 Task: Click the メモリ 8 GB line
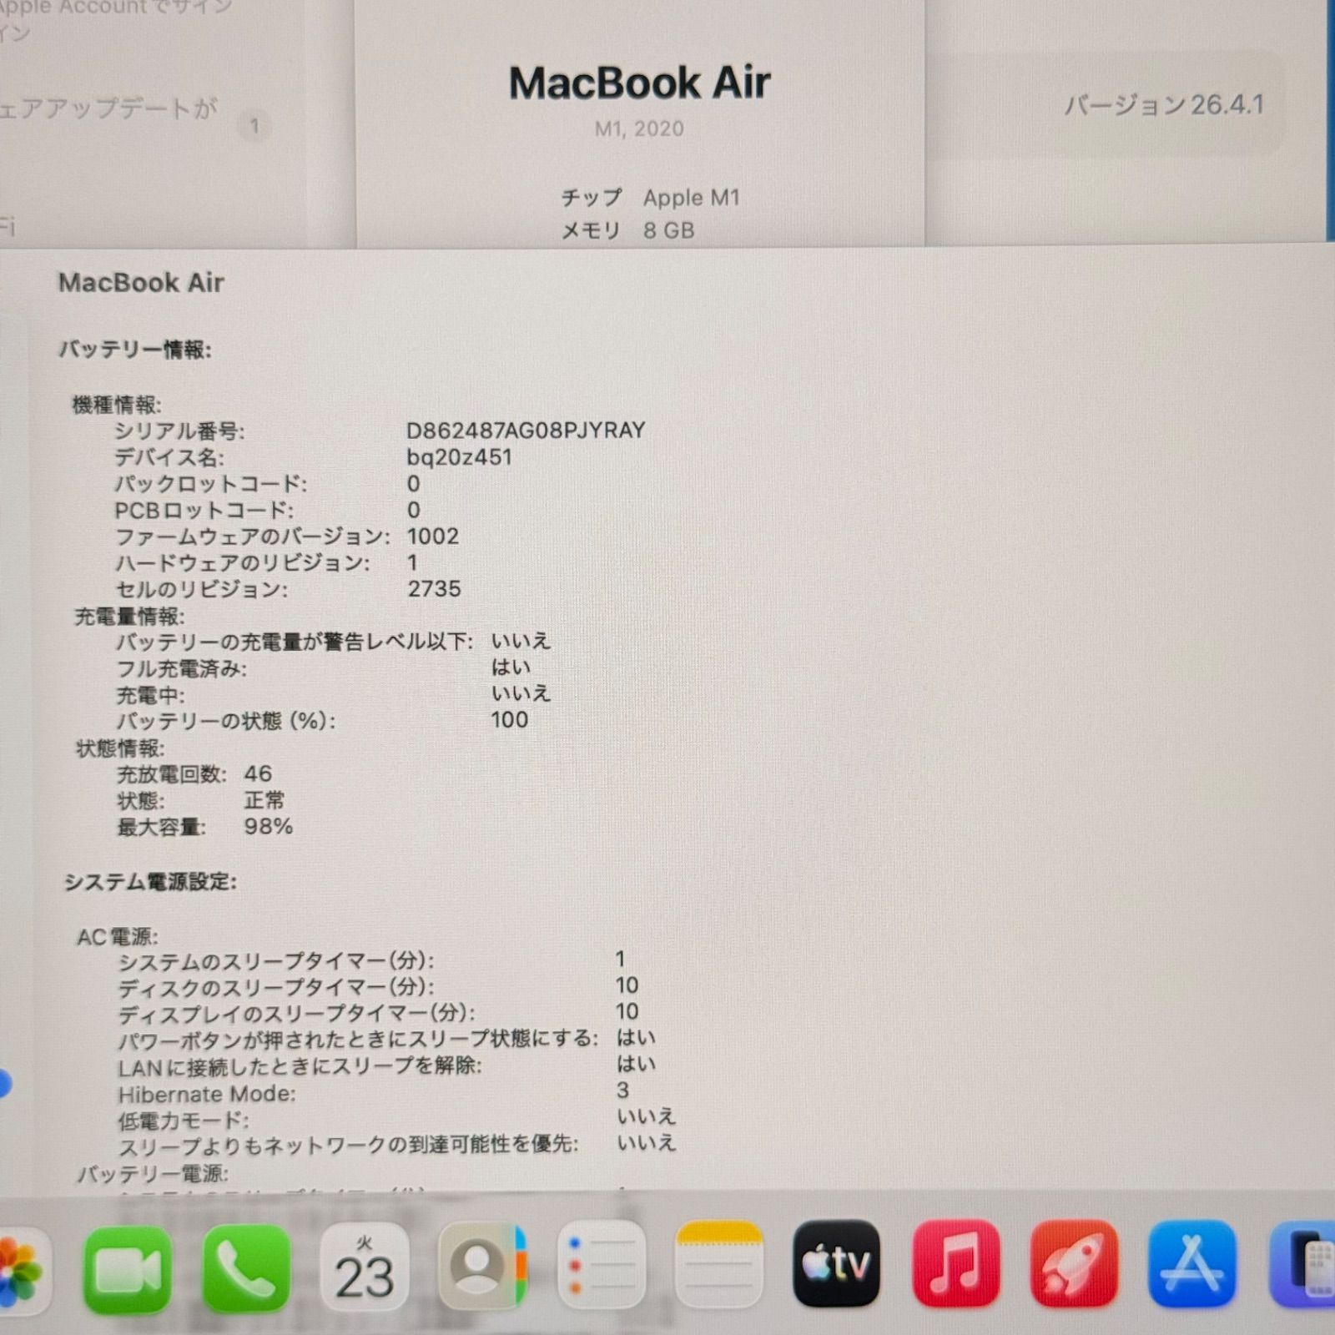627,230
